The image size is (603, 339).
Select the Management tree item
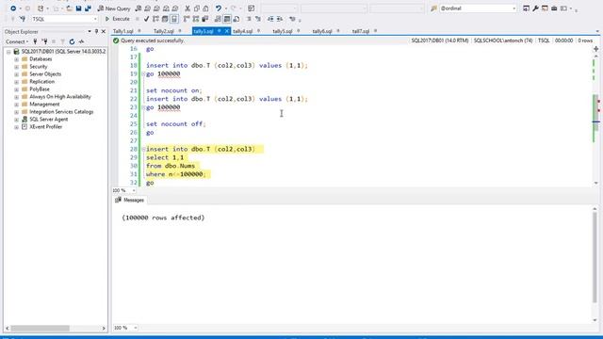[x=44, y=105]
